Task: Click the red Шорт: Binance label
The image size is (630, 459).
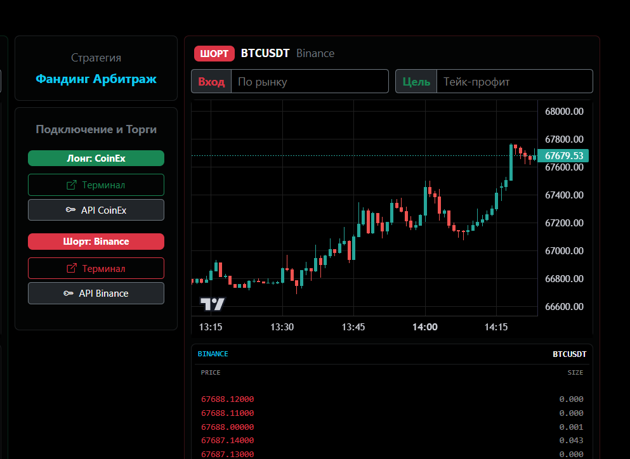Action: click(x=96, y=242)
